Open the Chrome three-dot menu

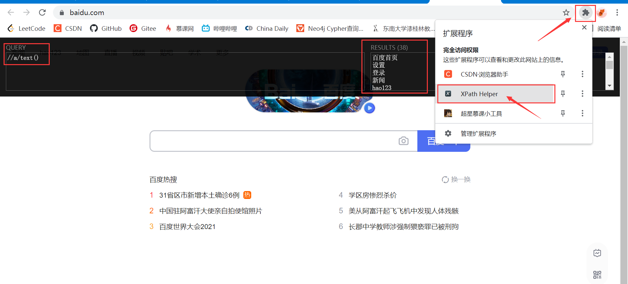click(x=617, y=13)
